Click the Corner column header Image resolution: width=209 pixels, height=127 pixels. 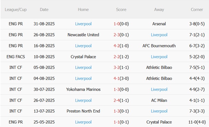[197, 10]
